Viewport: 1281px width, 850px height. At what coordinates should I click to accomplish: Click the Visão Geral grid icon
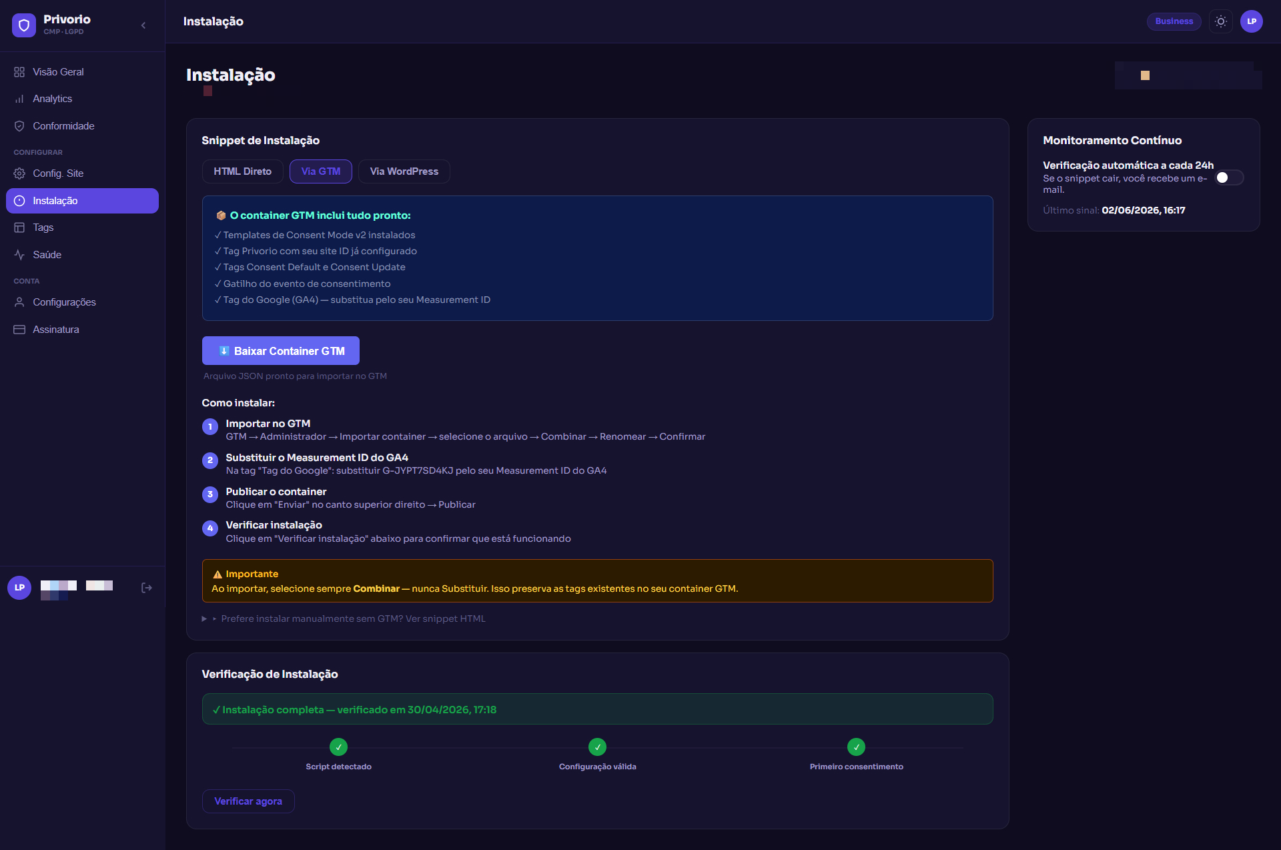(x=19, y=72)
